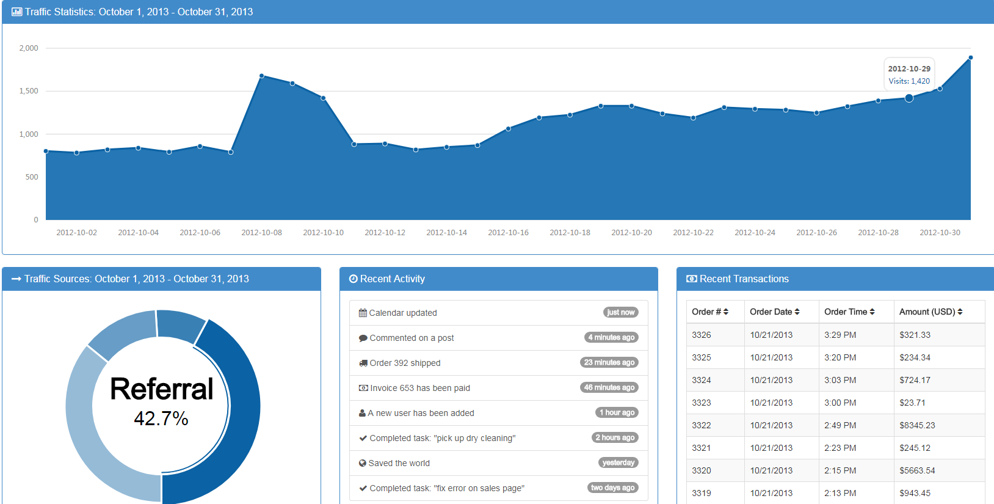Click the truck icon beside Order 392 shipped
Viewport: 994px width, 504px height.
click(x=363, y=363)
